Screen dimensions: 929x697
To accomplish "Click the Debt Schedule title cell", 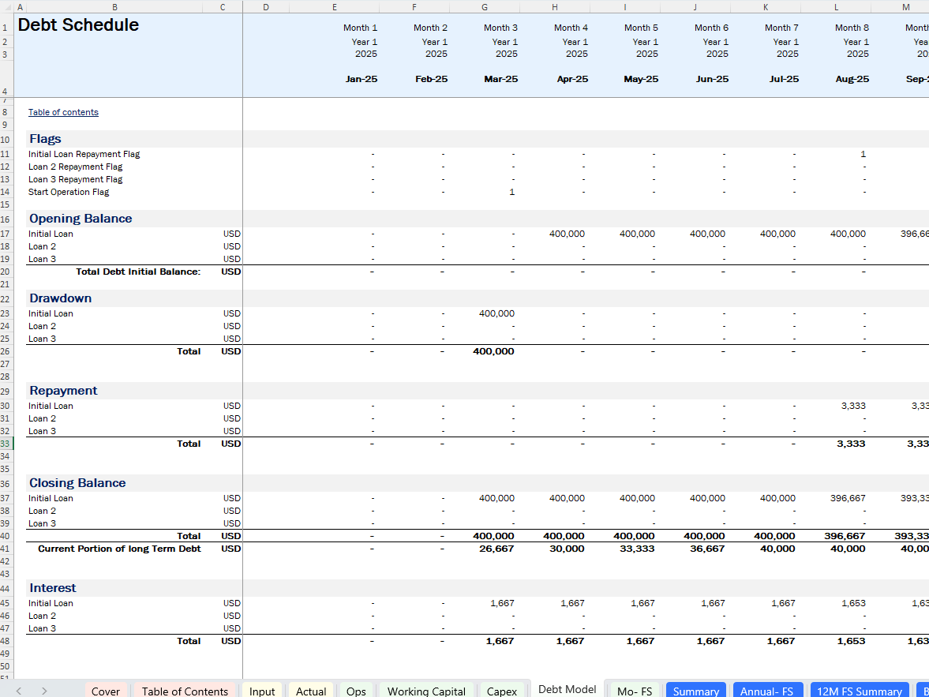I will click(x=78, y=25).
